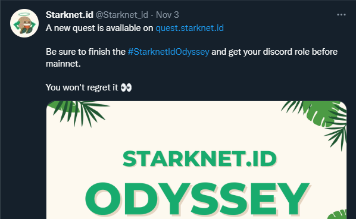Open the #StarknetIdOdyssey hashtag
The height and width of the screenshot is (219, 356).
coord(168,52)
